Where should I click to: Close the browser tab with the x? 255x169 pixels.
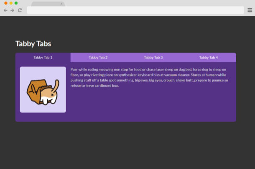[61, 4]
